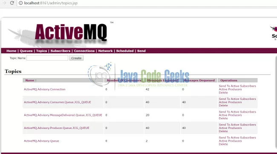Open the Scheduled page
Image resolution: width=277 pixels, height=154 pixels.
(x=125, y=51)
